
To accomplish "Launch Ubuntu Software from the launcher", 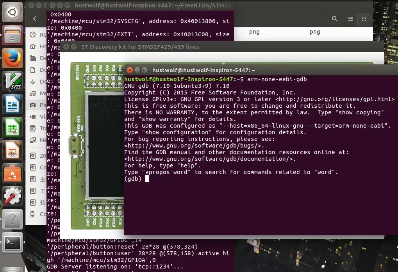I will pyautogui.click(x=12, y=174).
